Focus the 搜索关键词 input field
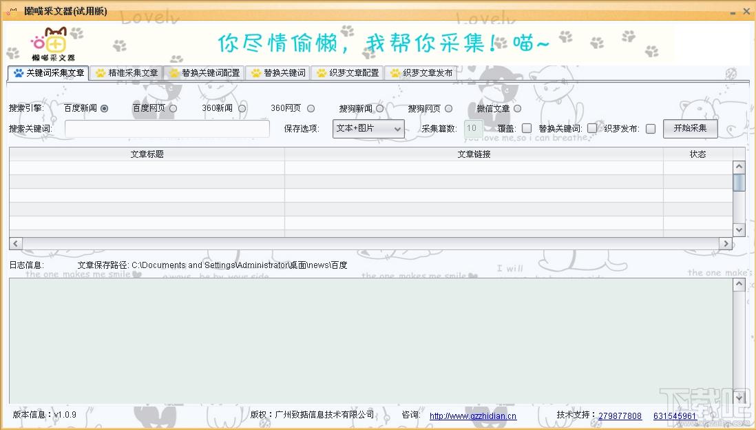The height and width of the screenshot is (430, 756). coord(167,129)
